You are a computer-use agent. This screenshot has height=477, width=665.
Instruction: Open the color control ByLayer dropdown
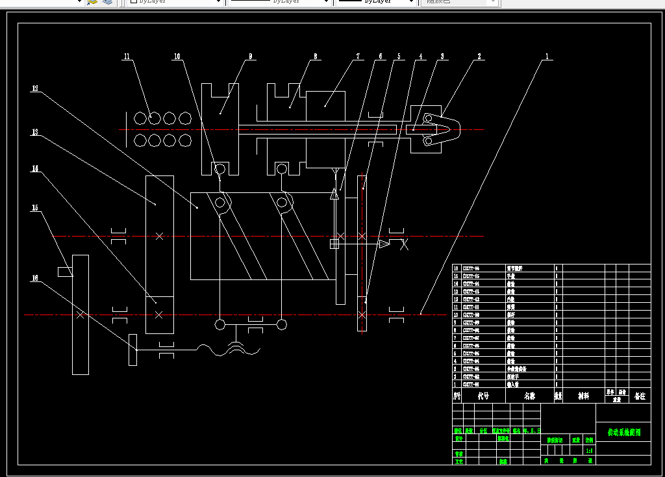point(175,2)
